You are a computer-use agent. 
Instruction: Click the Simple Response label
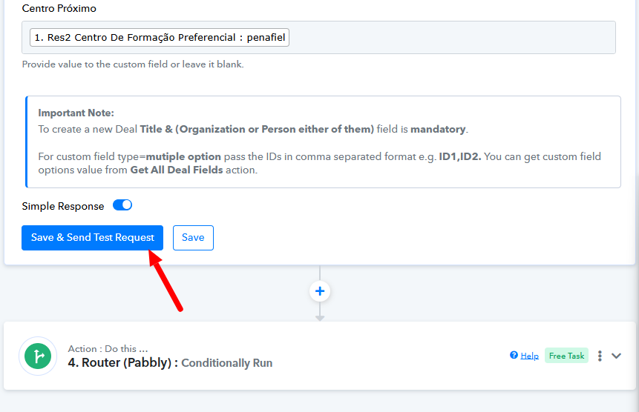click(63, 206)
